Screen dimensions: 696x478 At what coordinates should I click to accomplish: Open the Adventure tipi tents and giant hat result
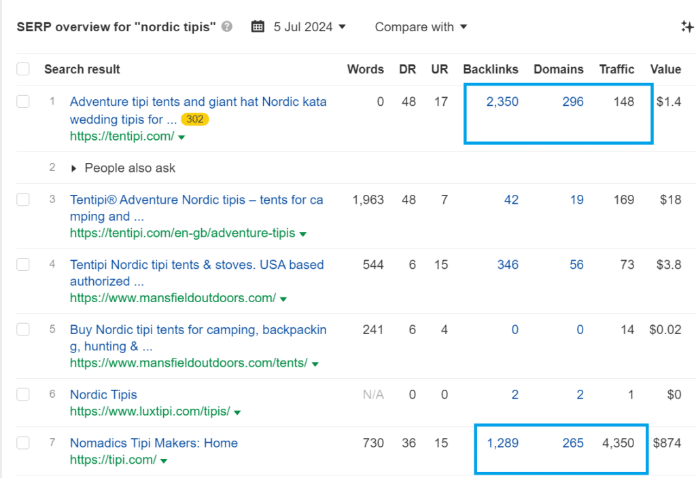(x=198, y=111)
